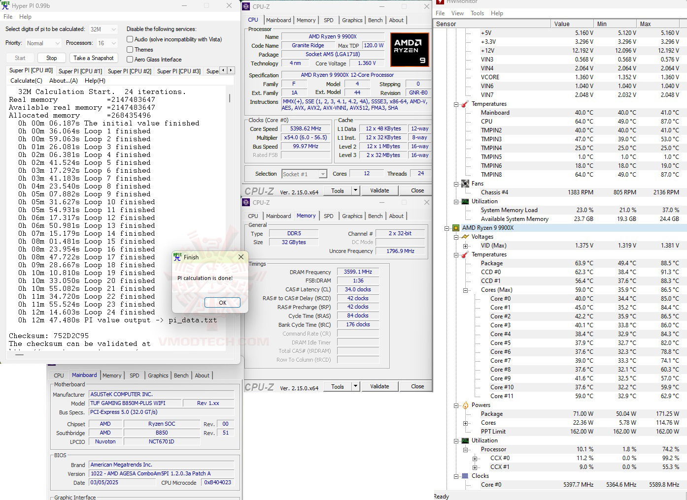Collapse the Clocks group in HWMonitor

[x=456, y=476]
